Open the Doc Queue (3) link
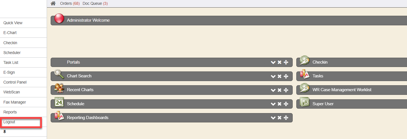Viewport: 407px width, 139px height. pyautogui.click(x=95, y=4)
